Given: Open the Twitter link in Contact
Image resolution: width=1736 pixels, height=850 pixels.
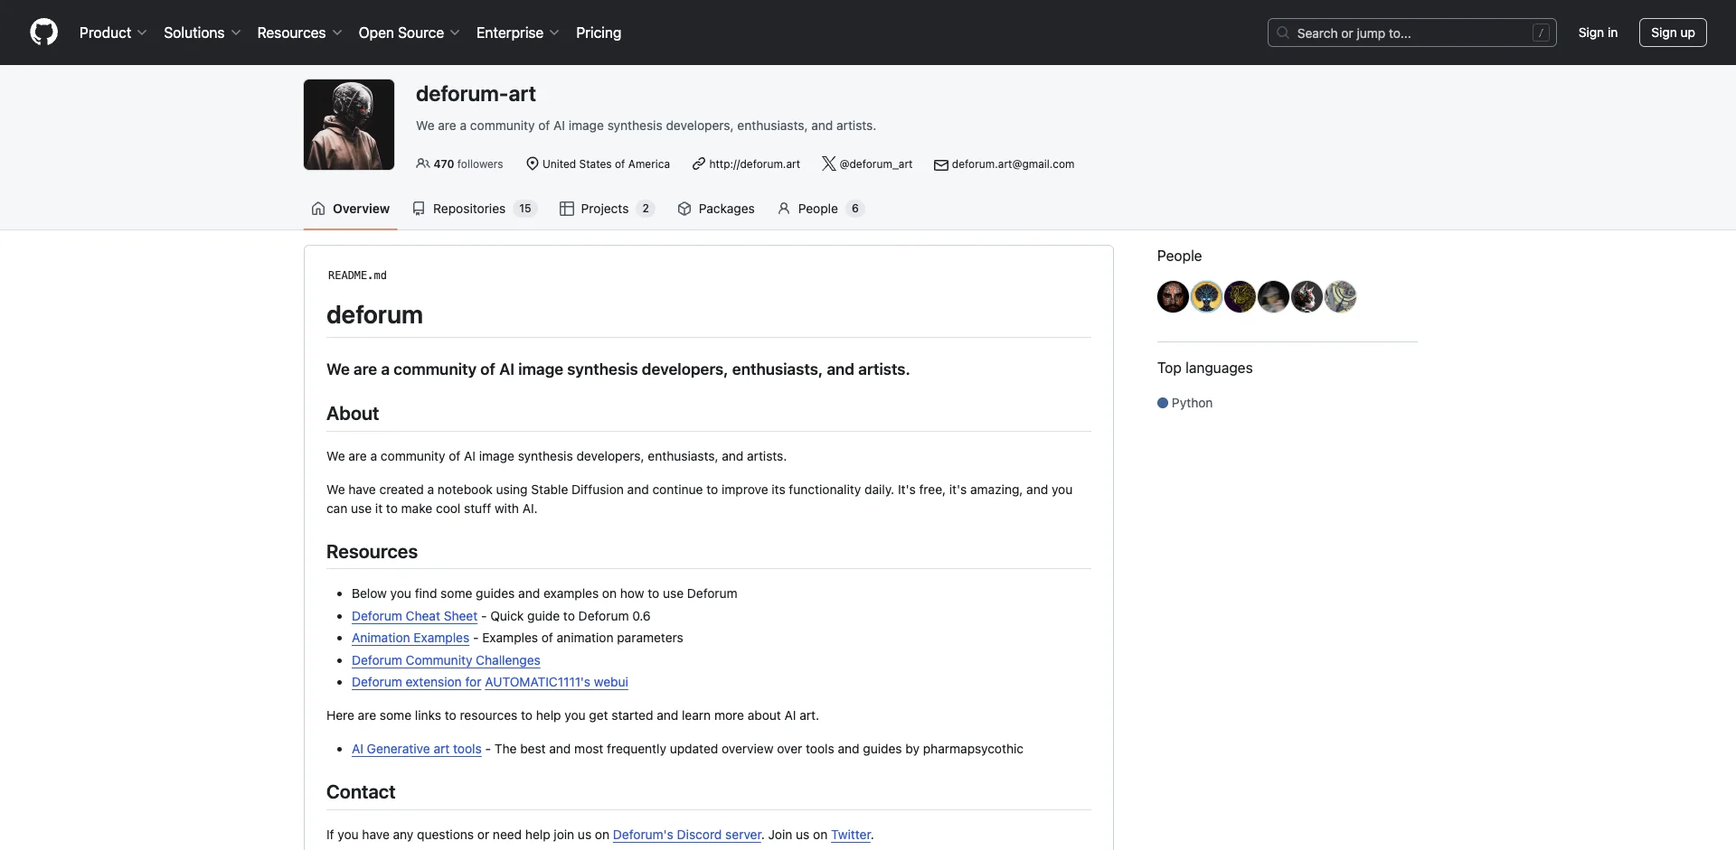Looking at the screenshot, I should tap(851, 835).
